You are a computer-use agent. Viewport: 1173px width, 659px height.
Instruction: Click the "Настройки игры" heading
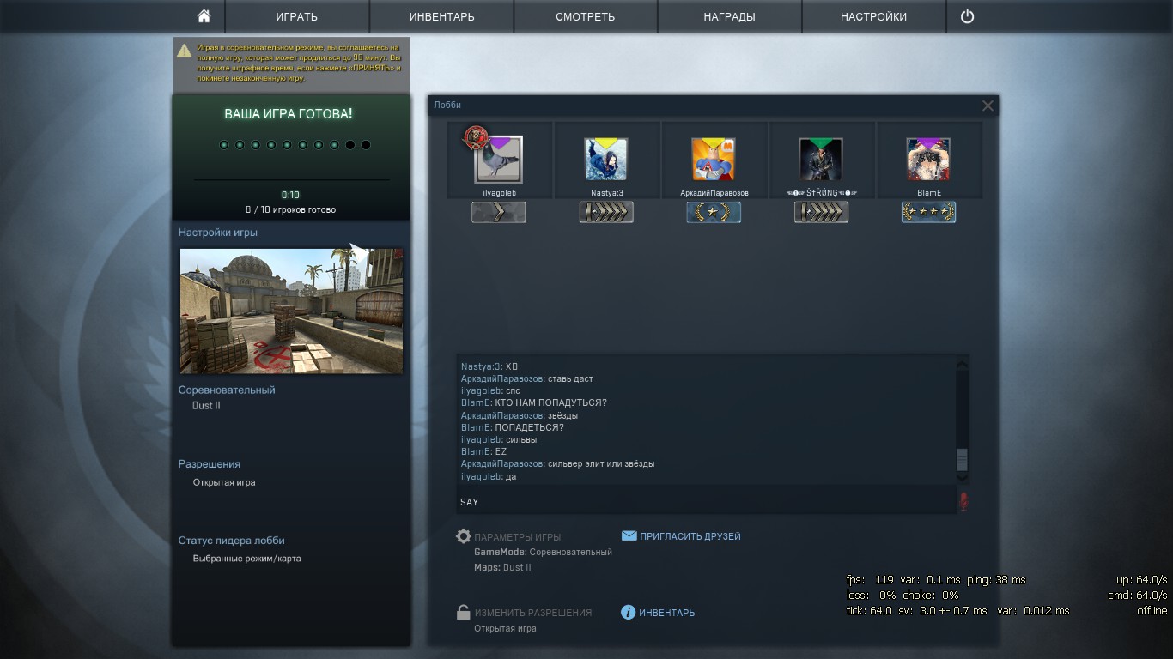tap(218, 232)
